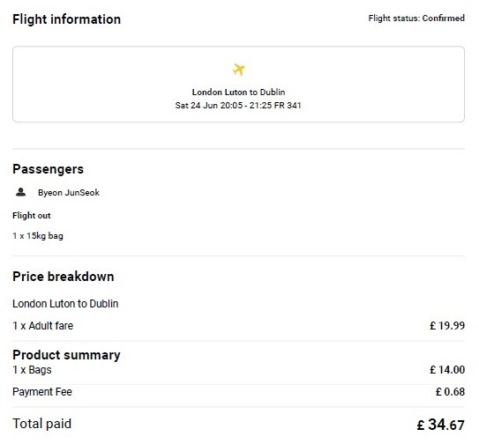The image size is (479, 444).
Task: Click the Price breakdown heading
Action: [64, 277]
